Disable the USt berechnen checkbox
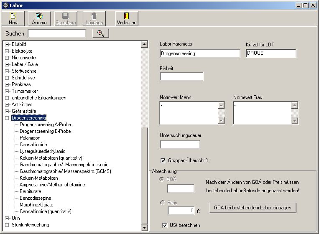 click(x=165, y=225)
